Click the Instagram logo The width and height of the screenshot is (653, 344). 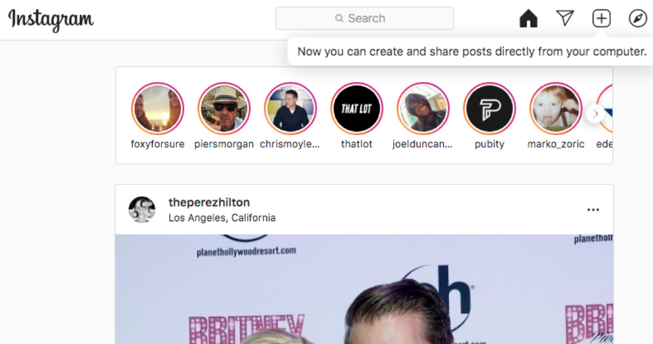[x=51, y=20]
